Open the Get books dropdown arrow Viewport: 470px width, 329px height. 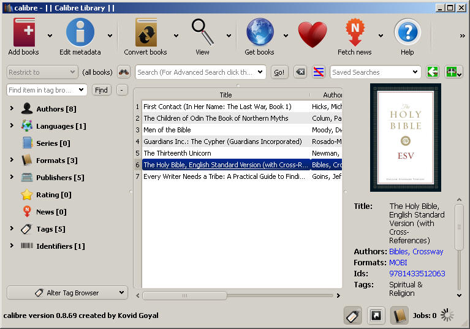pos(286,36)
